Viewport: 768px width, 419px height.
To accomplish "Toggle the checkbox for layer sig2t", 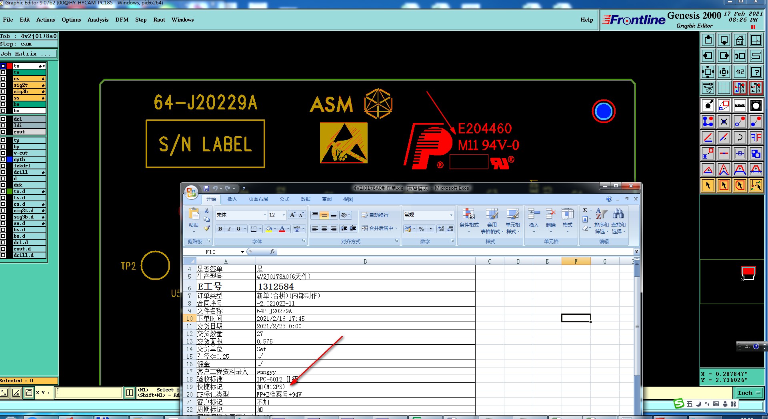I will [3, 85].
